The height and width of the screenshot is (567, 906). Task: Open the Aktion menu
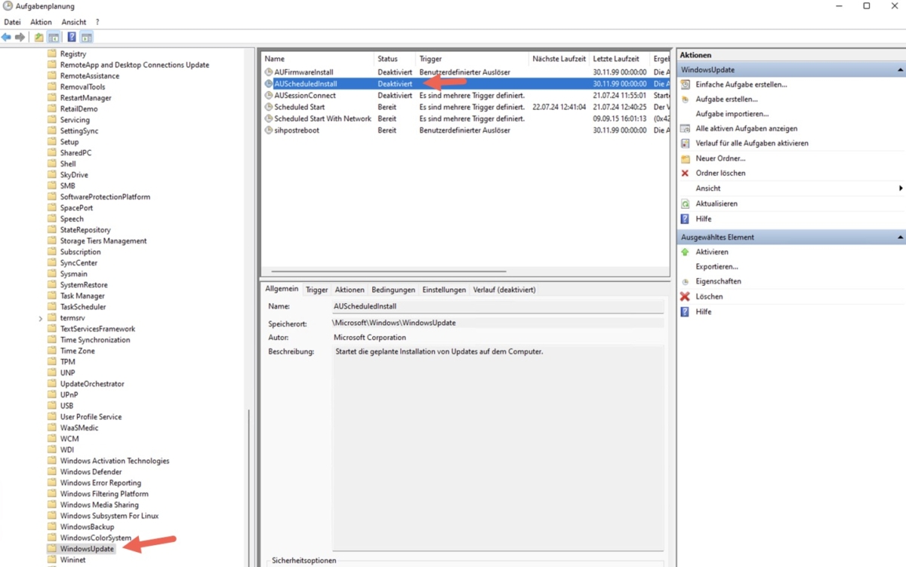coord(41,21)
